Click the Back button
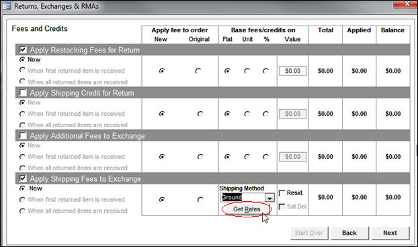The image size is (418, 247). [x=349, y=233]
